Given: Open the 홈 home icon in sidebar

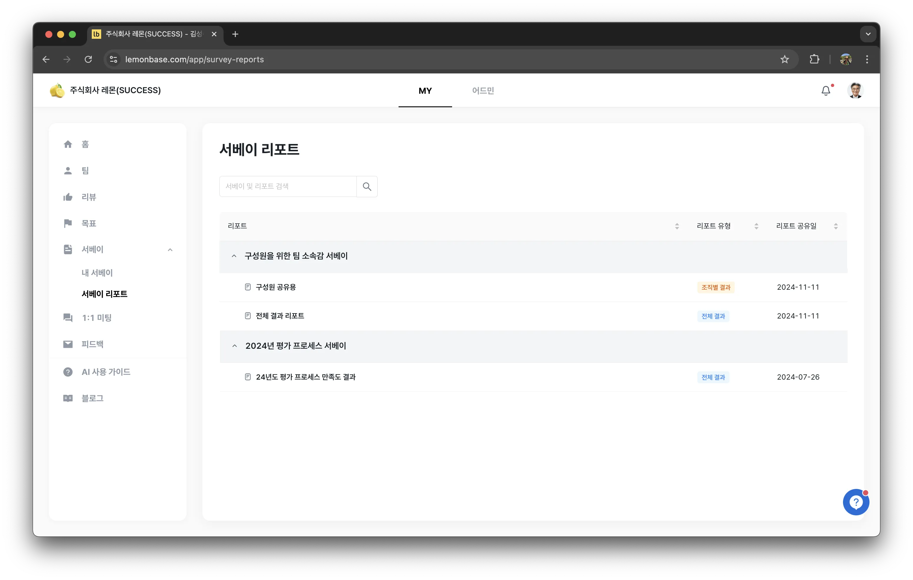Looking at the screenshot, I should [x=68, y=144].
